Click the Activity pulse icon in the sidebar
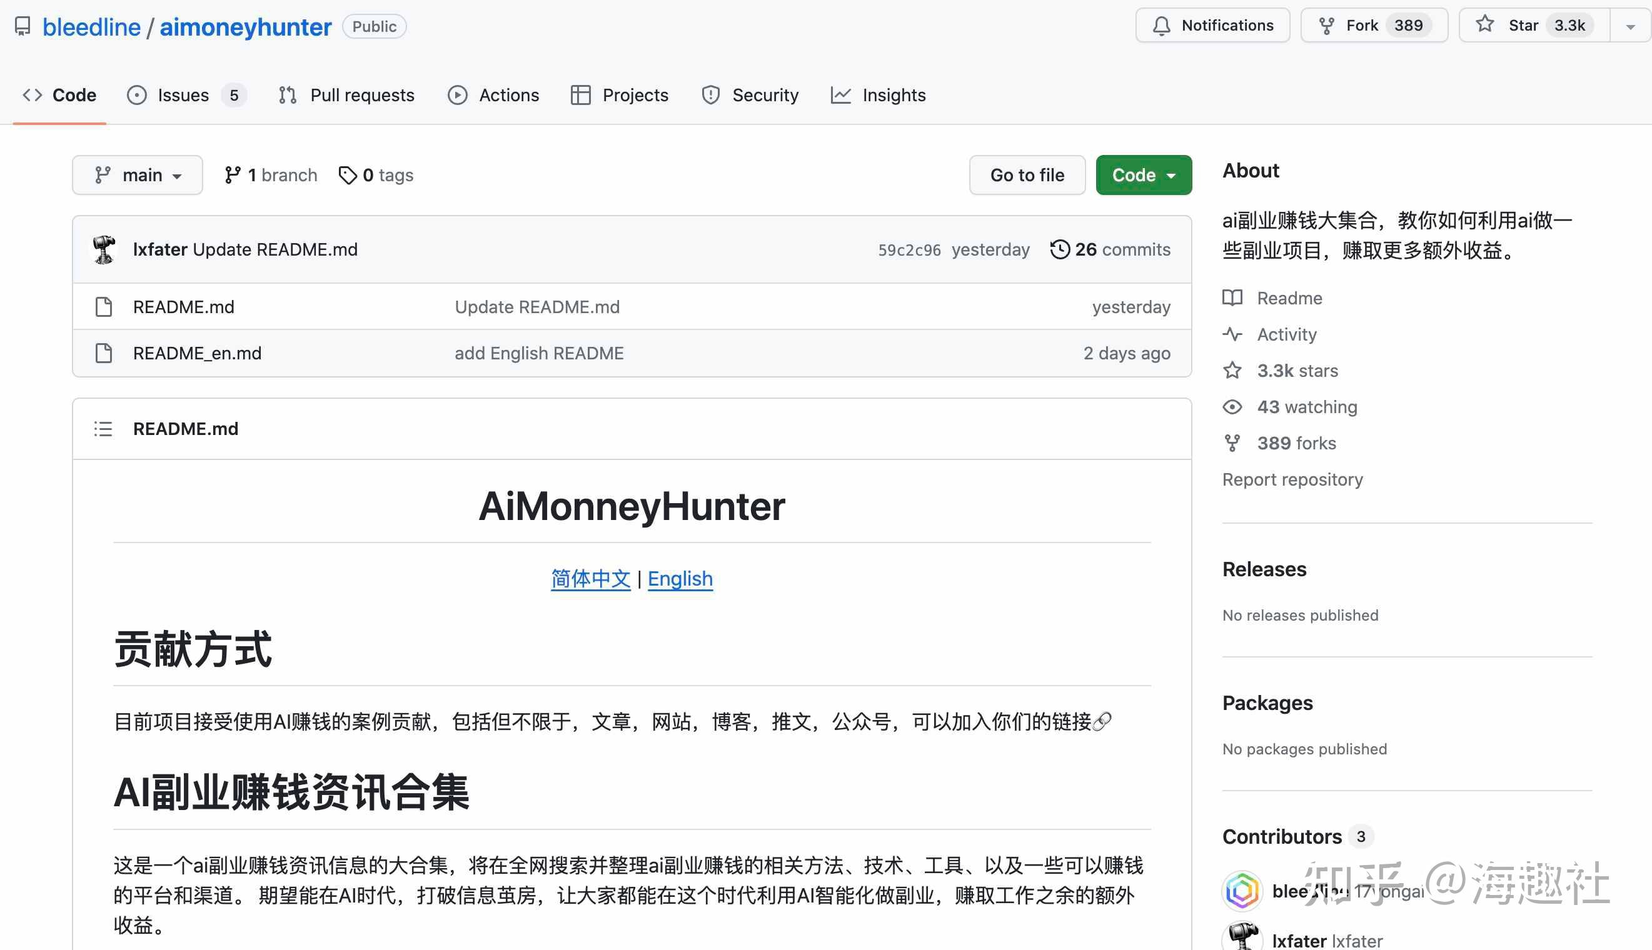Image resolution: width=1652 pixels, height=950 pixels. coord(1232,334)
